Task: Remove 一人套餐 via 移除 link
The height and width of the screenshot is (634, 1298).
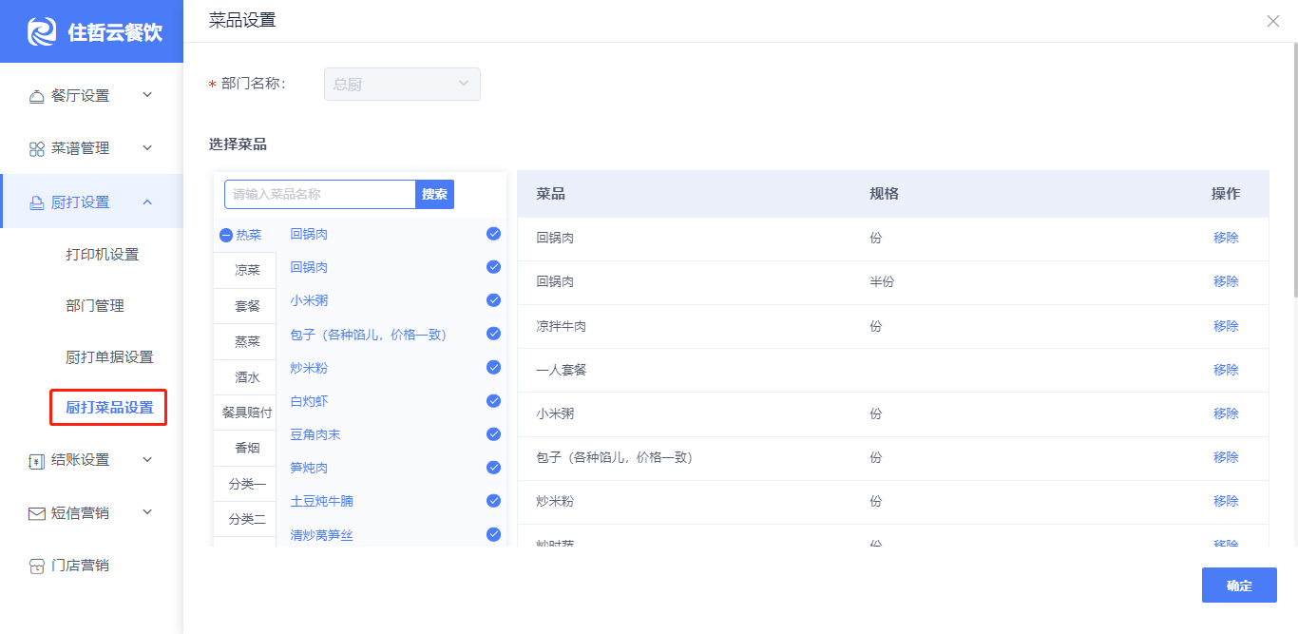Action: [1226, 370]
